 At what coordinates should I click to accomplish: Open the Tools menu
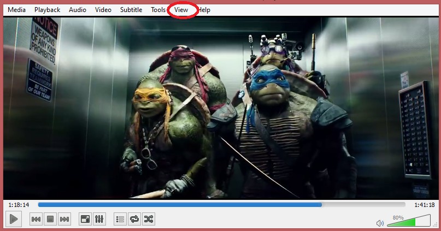[x=158, y=10]
